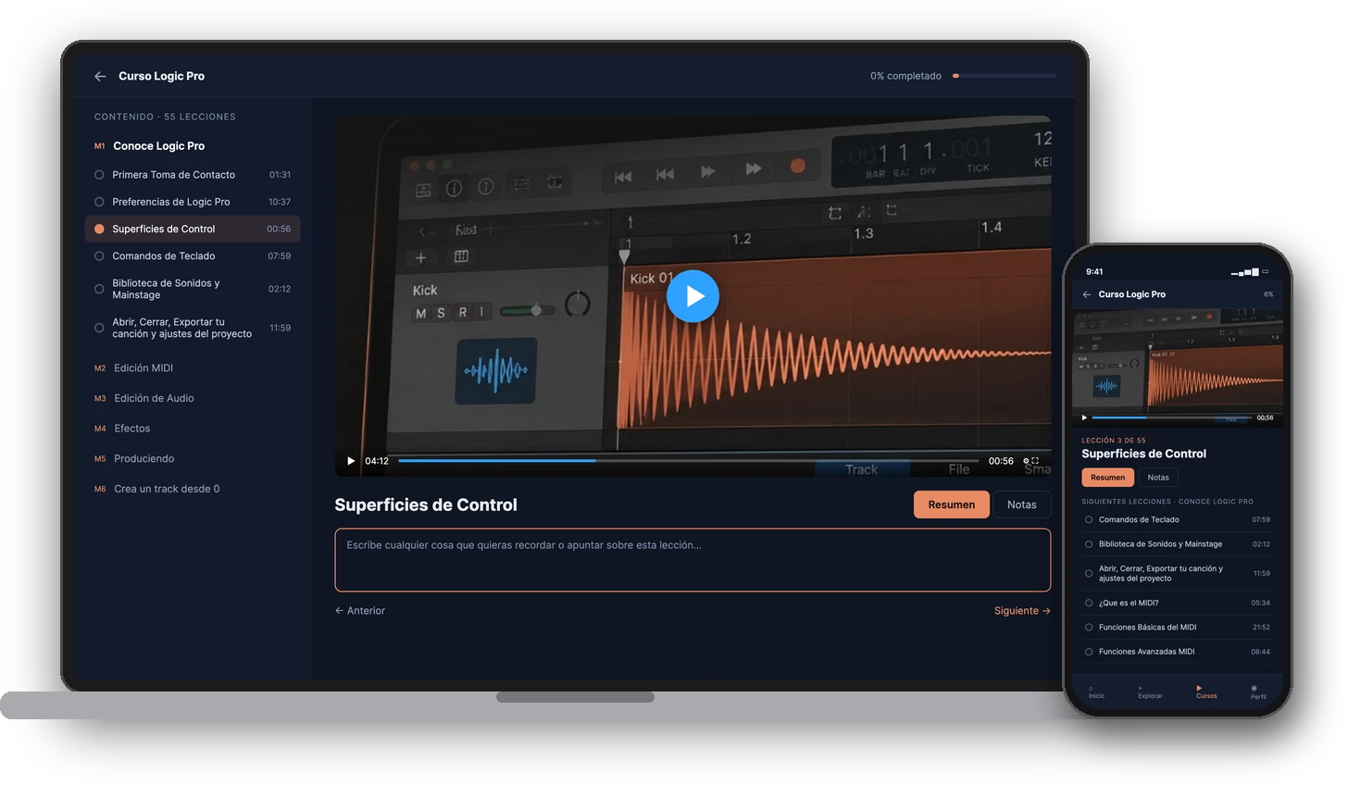Click the course completion progress bar
Screen dimensions: 1348x785
[1005, 76]
